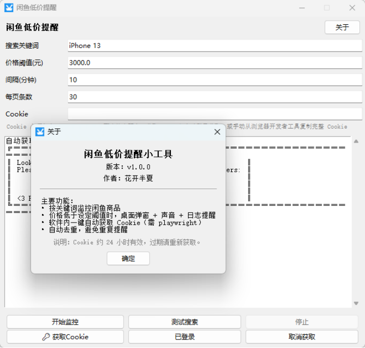The image size is (365, 348).
Task: Click the 获取Cookie button with key icon
Action: pos(65,336)
